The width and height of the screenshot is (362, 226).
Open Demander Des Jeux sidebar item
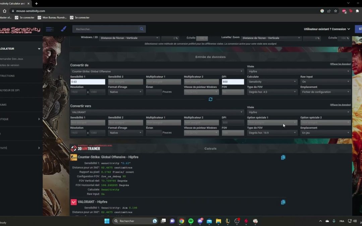pyautogui.click(x=11, y=59)
